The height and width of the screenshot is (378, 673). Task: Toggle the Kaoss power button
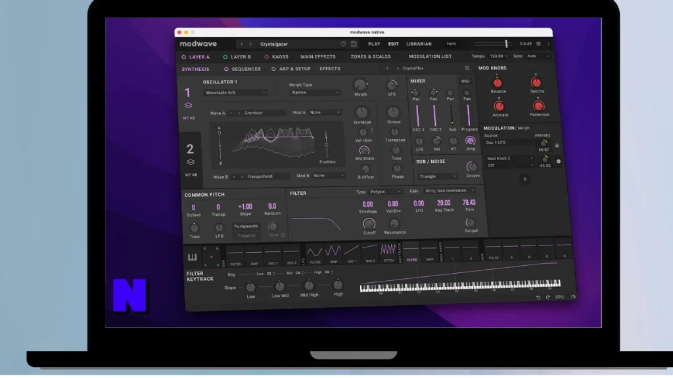[x=267, y=57]
